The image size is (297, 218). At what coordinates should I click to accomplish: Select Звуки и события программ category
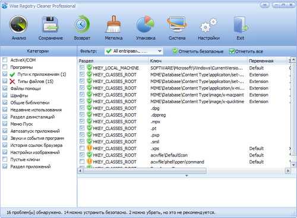37,138
